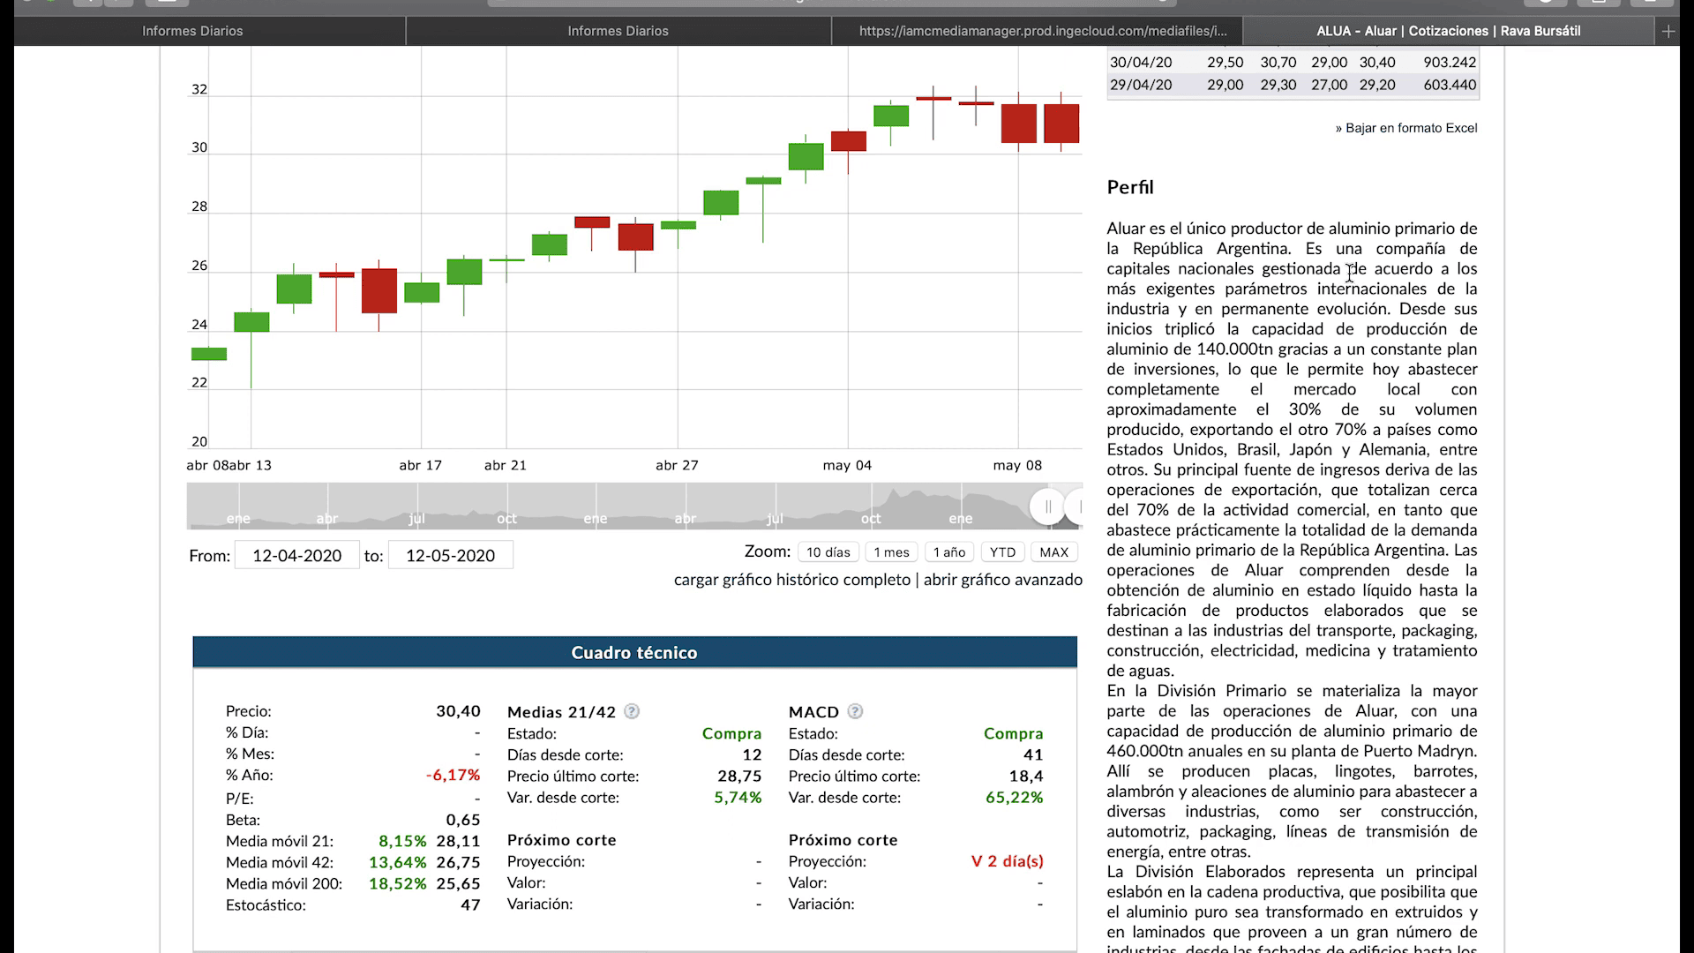Click the Medias 21/42 help icon
Screen dimensions: 1694x953
pos(632,711)
